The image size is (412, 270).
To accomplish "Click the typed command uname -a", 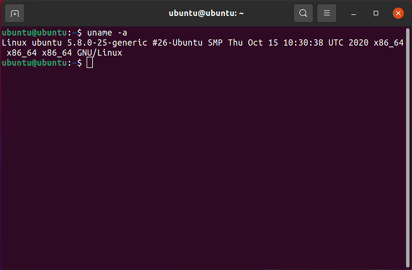I will (x=107, y=33).
